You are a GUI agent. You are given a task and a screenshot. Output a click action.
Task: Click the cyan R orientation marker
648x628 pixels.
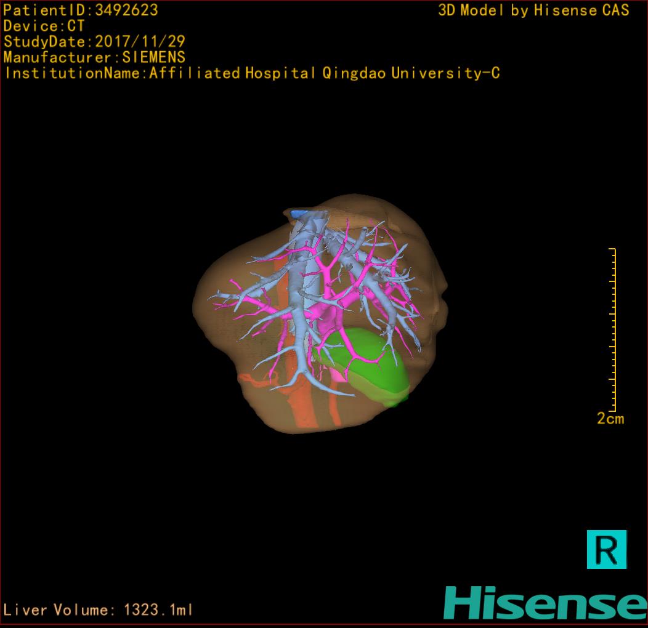coord(606,549)
